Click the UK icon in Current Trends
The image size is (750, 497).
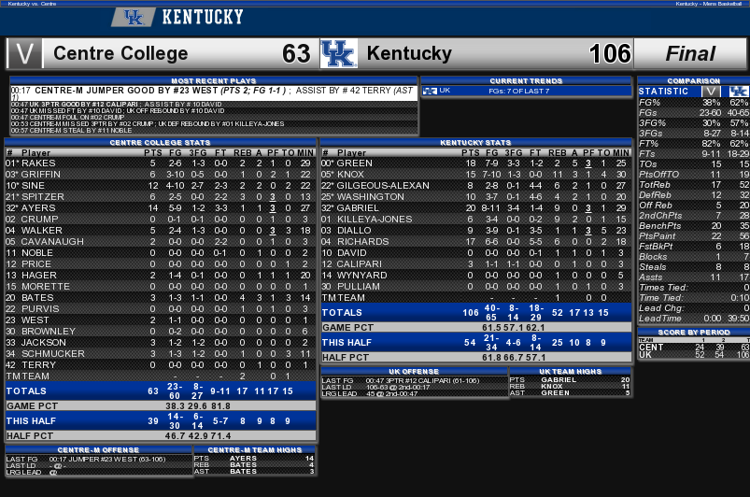coord(430,91)
